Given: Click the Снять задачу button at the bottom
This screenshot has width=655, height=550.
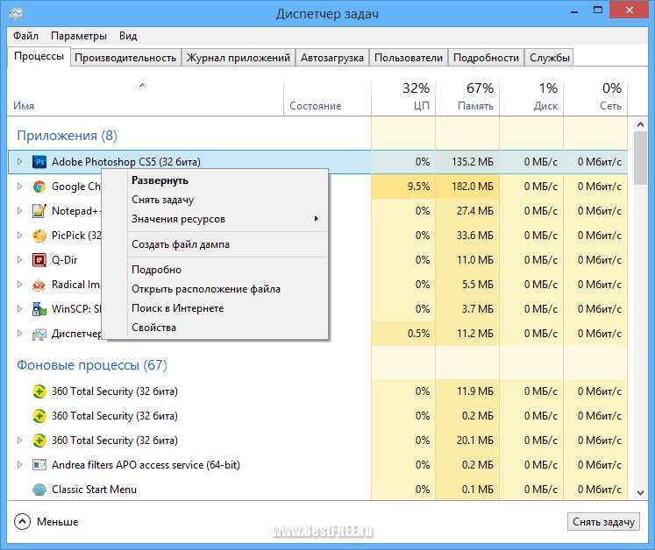Looking at the screenshot, I should click(603, 522).
